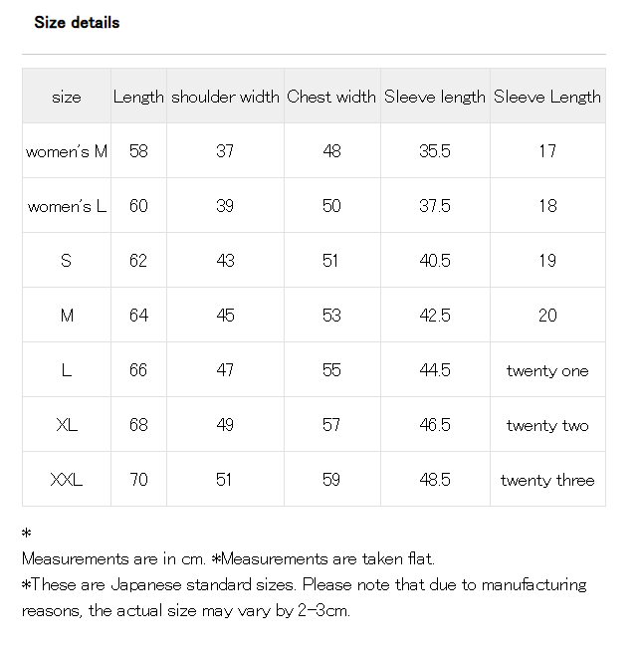The height and width of the screenshot is (649, 639).
Task: Click the Size details heading
Action: click(77, 22)
